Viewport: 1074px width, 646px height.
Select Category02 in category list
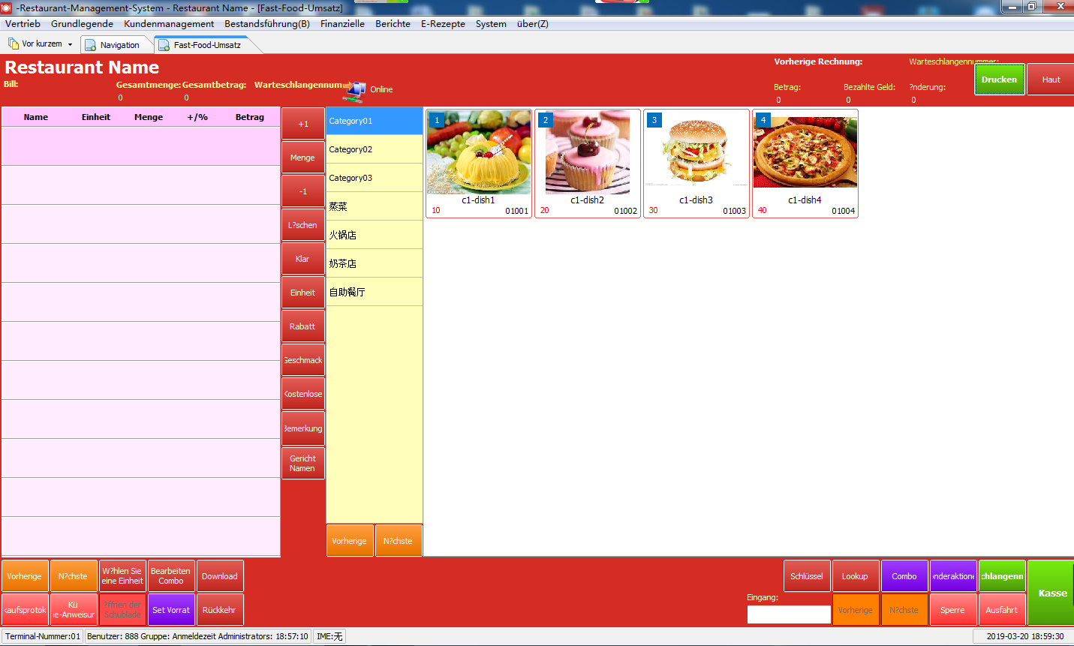374,149
